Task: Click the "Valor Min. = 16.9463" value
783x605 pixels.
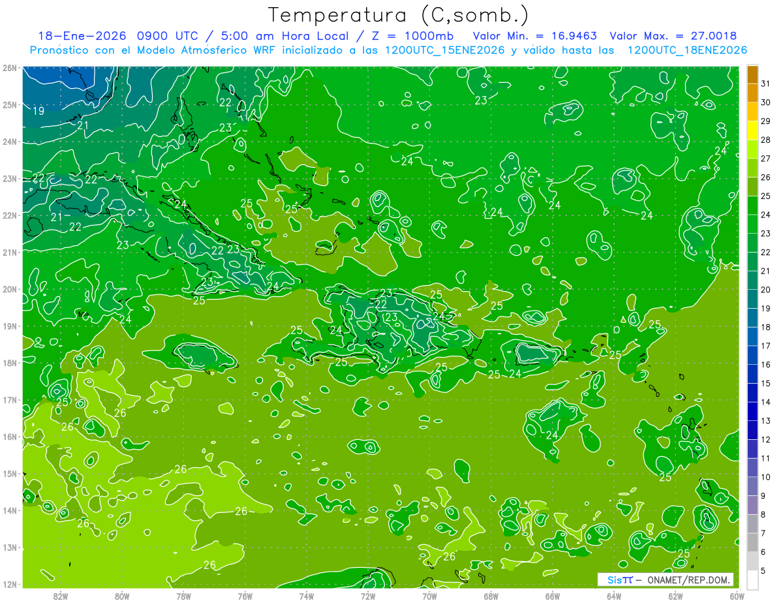Action: click(535, 36)
